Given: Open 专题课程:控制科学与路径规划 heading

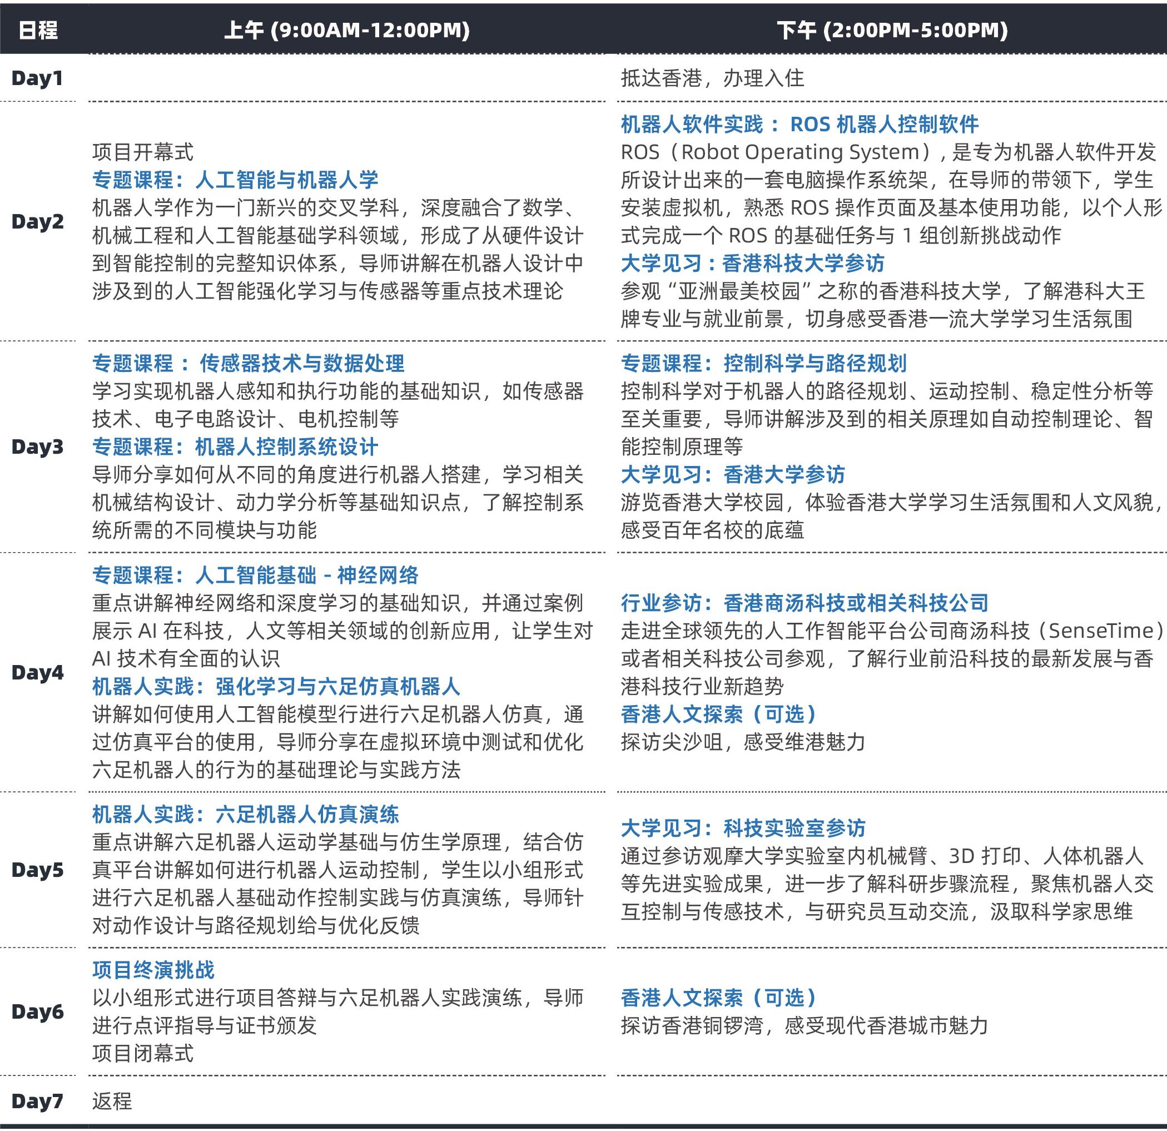Looking at the screenshot, I should click(x=763, y=363).
